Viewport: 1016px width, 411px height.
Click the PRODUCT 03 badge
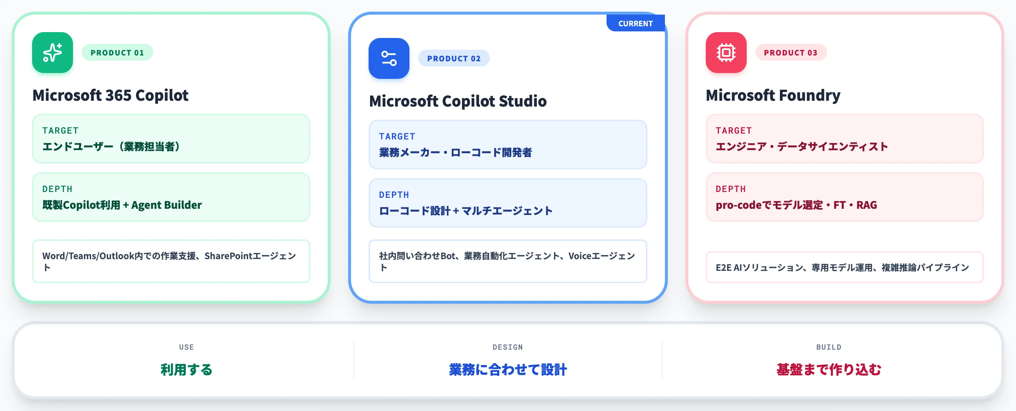[791, 53]
